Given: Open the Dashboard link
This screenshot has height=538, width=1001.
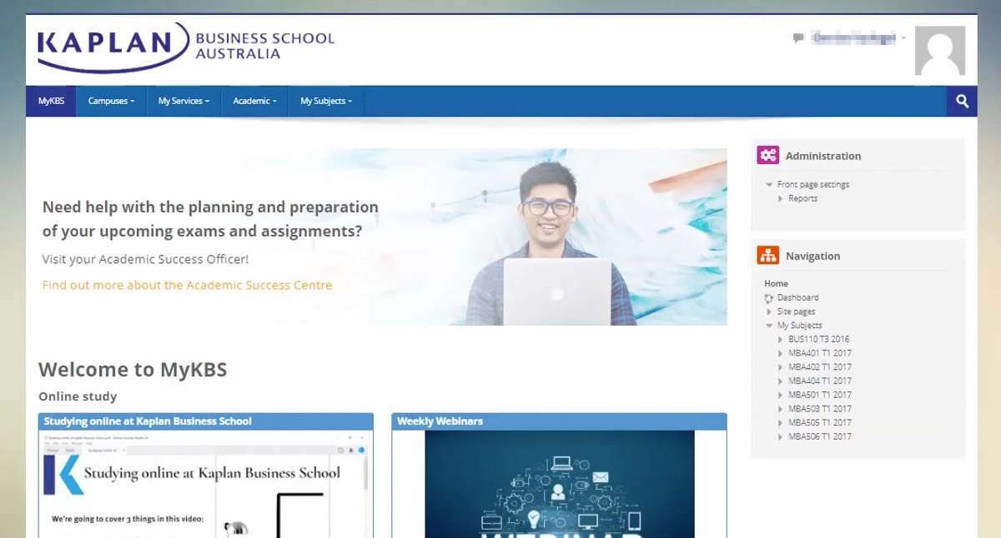Looking at the screenshot, I should (797, 297).
